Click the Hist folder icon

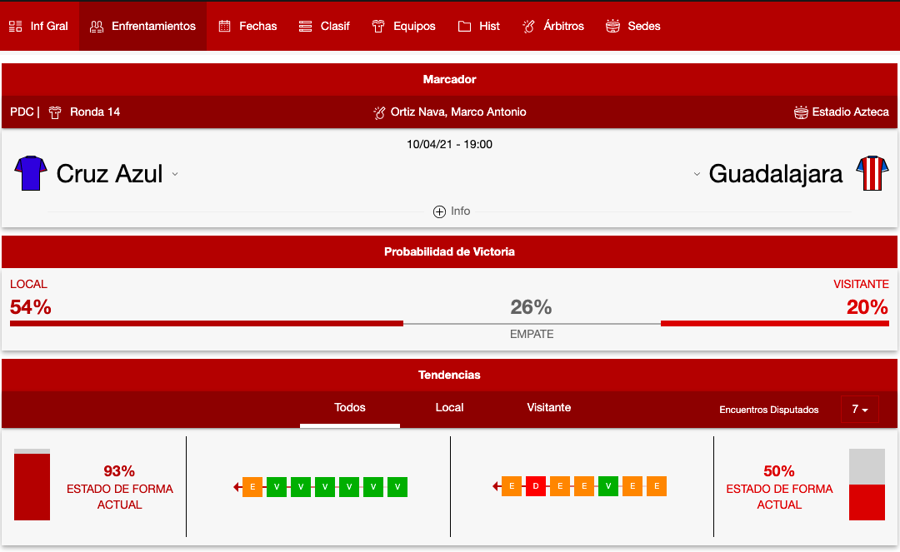coord(464,27)
